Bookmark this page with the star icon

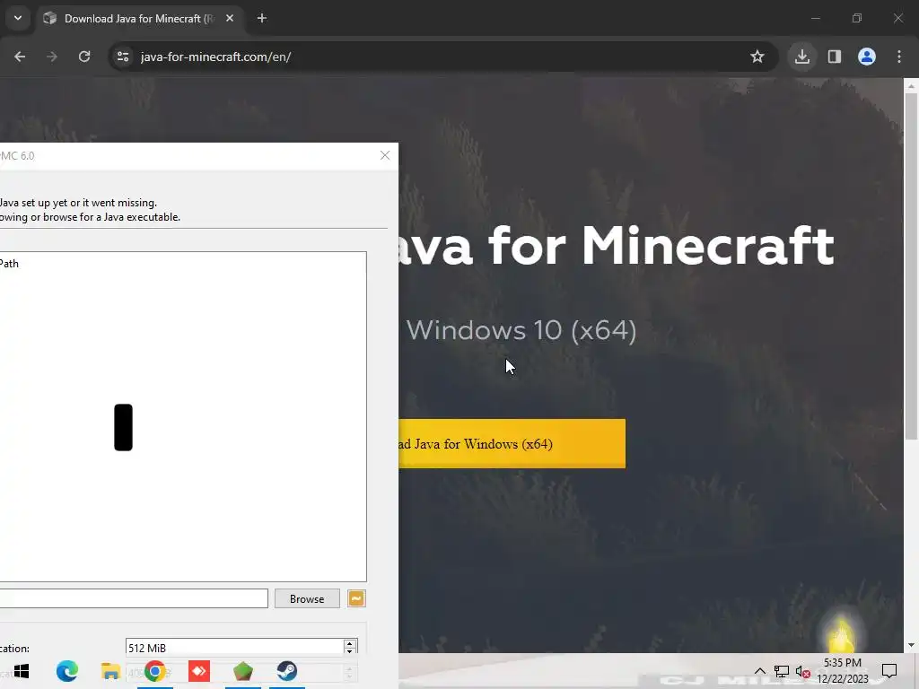[757, 57]
